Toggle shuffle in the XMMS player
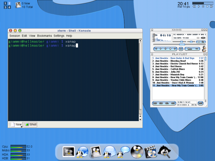Viewport: 215px width, 161px height. 190,49
